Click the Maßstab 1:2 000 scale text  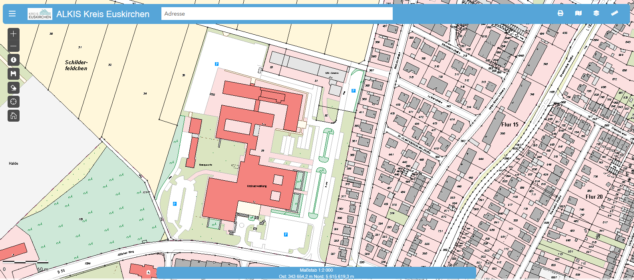[316, 270]
